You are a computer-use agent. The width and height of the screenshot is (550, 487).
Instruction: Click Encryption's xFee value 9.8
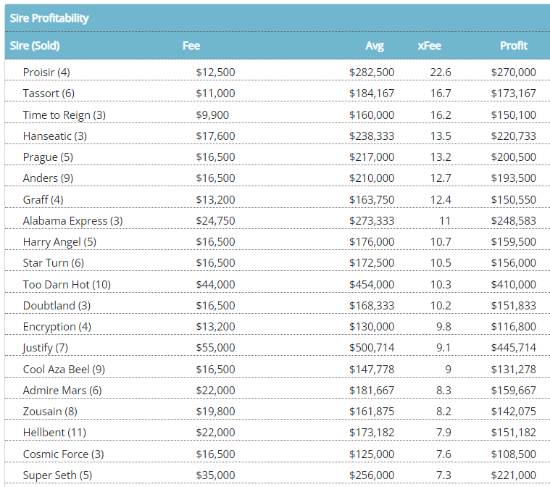(443, 327)
